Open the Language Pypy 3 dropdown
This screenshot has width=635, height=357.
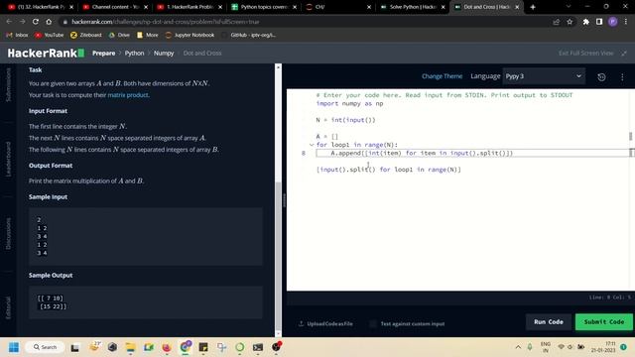tap(544, 76)
